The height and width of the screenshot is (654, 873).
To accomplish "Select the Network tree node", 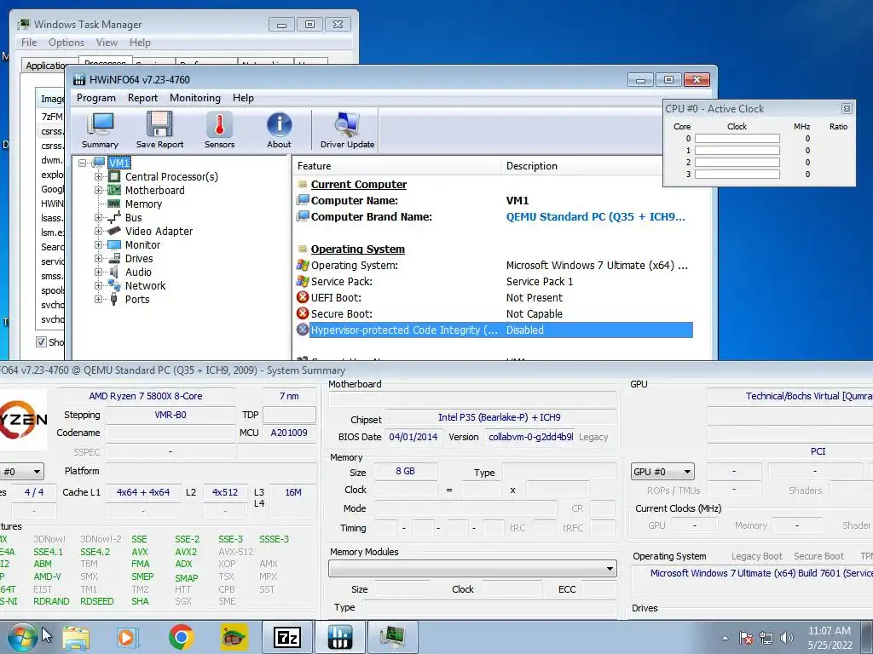I will (x=145, y=286).
